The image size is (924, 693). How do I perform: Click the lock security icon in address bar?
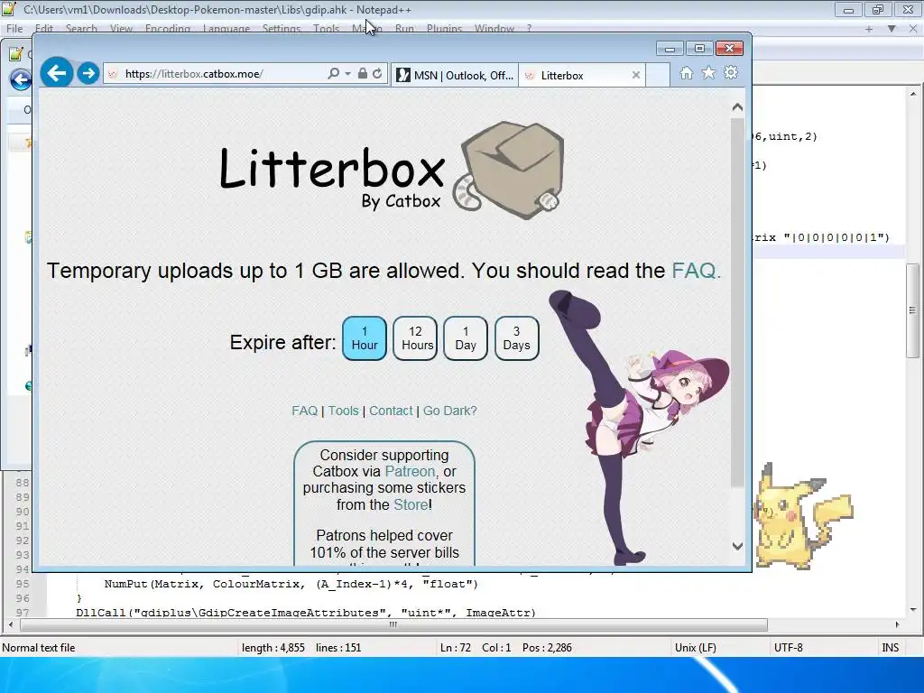pyautogui.click(x=363, y=74)
